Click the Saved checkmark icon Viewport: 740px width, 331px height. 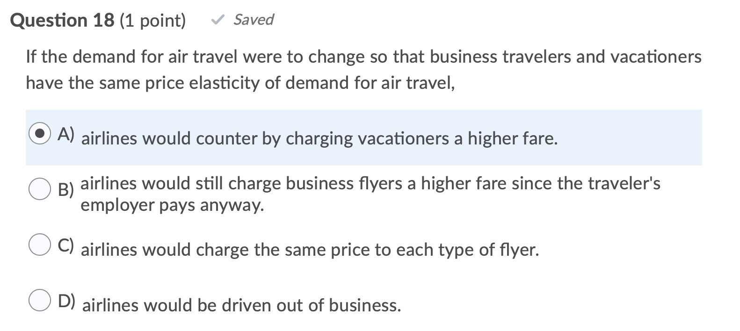tap(218, 19)
